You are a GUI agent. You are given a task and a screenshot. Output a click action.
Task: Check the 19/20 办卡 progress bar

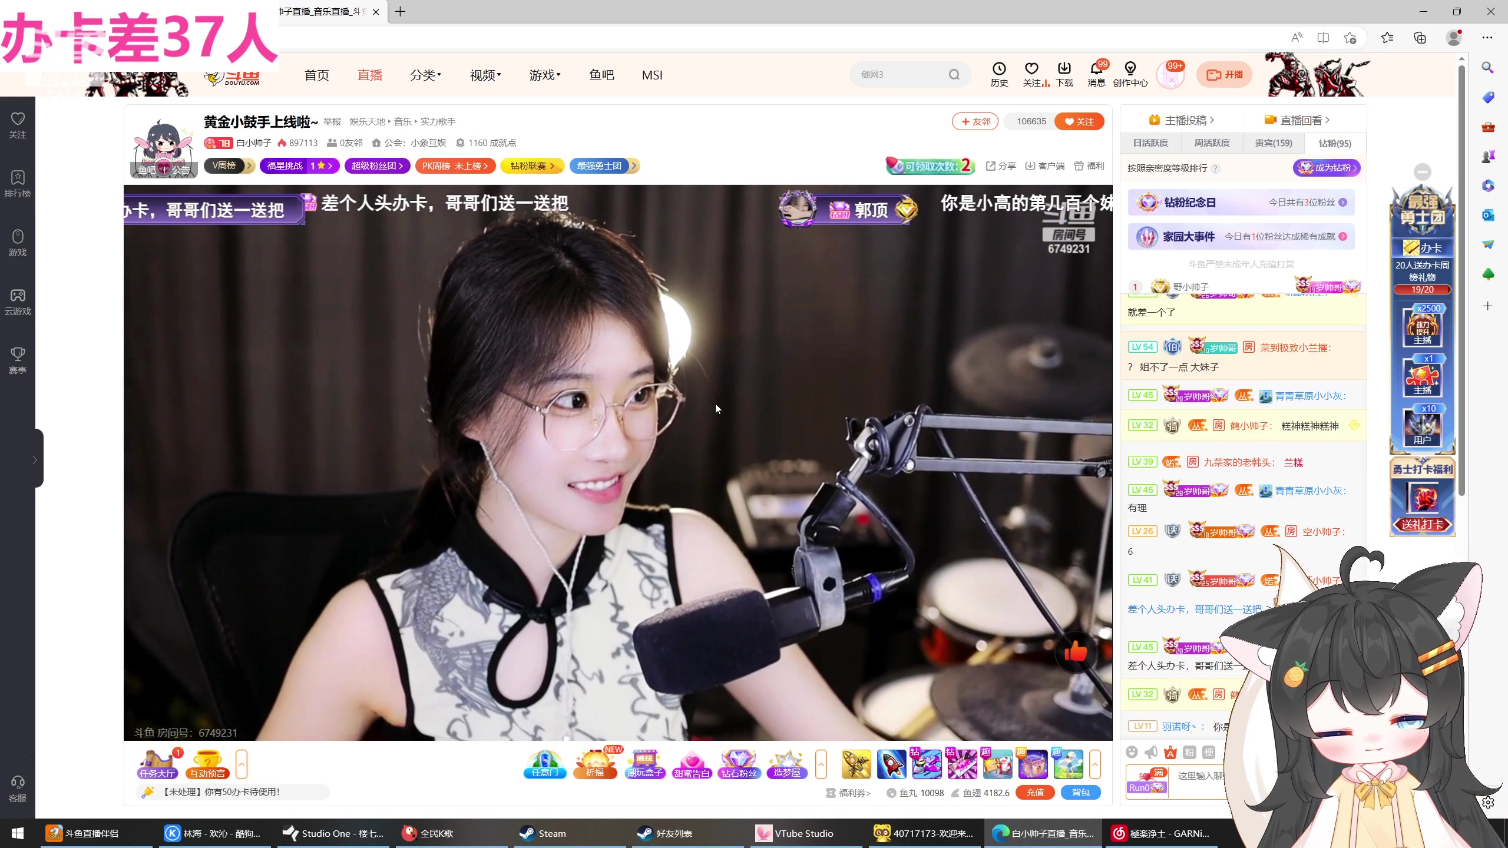1423,289
